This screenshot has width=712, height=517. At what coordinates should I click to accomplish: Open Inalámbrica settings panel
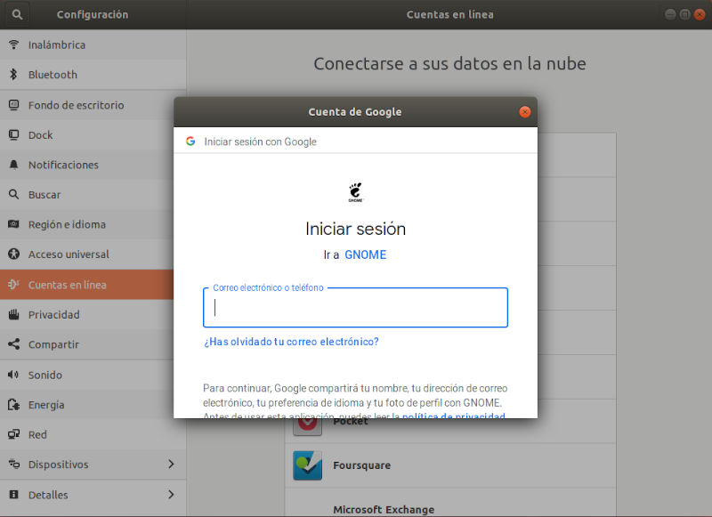click(93, 44)
